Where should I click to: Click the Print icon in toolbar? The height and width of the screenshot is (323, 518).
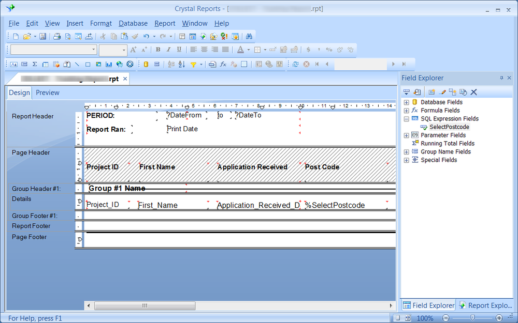[x=57, y=37]
